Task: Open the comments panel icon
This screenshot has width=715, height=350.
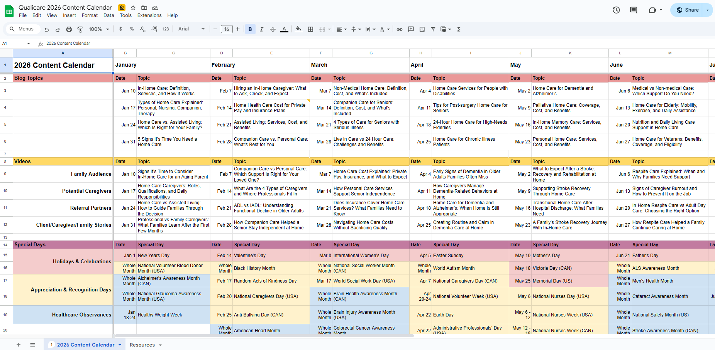Action: 634,10
